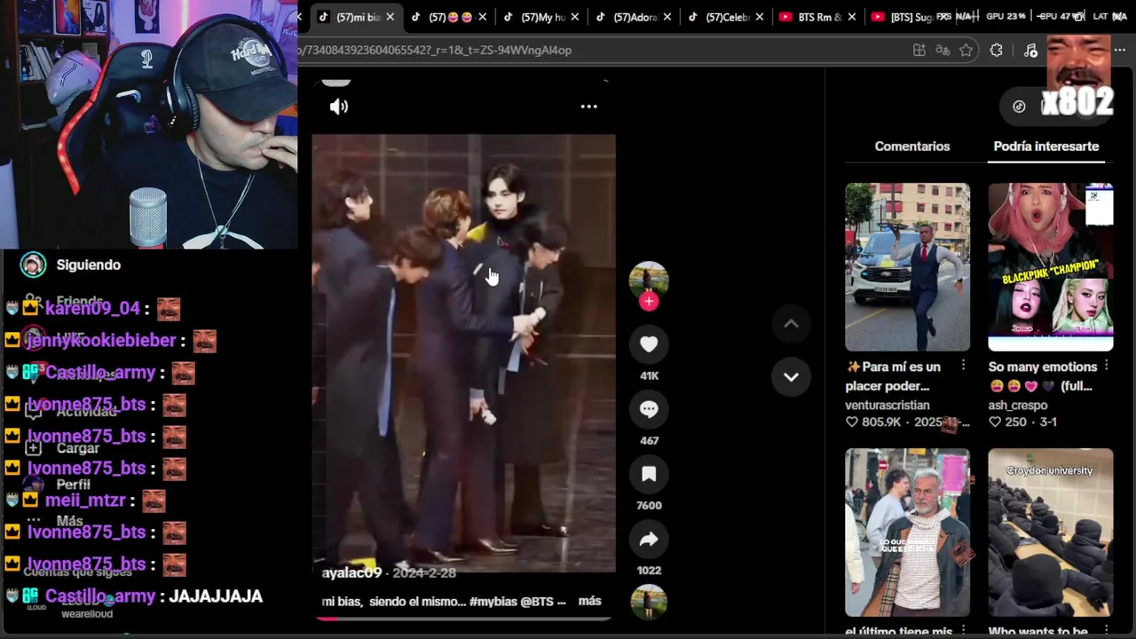The image size is (1136, 639).
Task: Like the video with 41K likes
Action: click(x=649, y=344)
